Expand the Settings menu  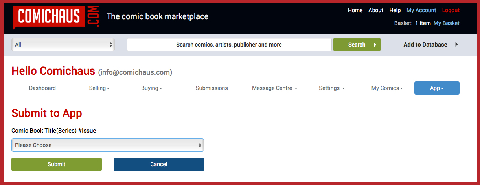(x=332, y=88)
